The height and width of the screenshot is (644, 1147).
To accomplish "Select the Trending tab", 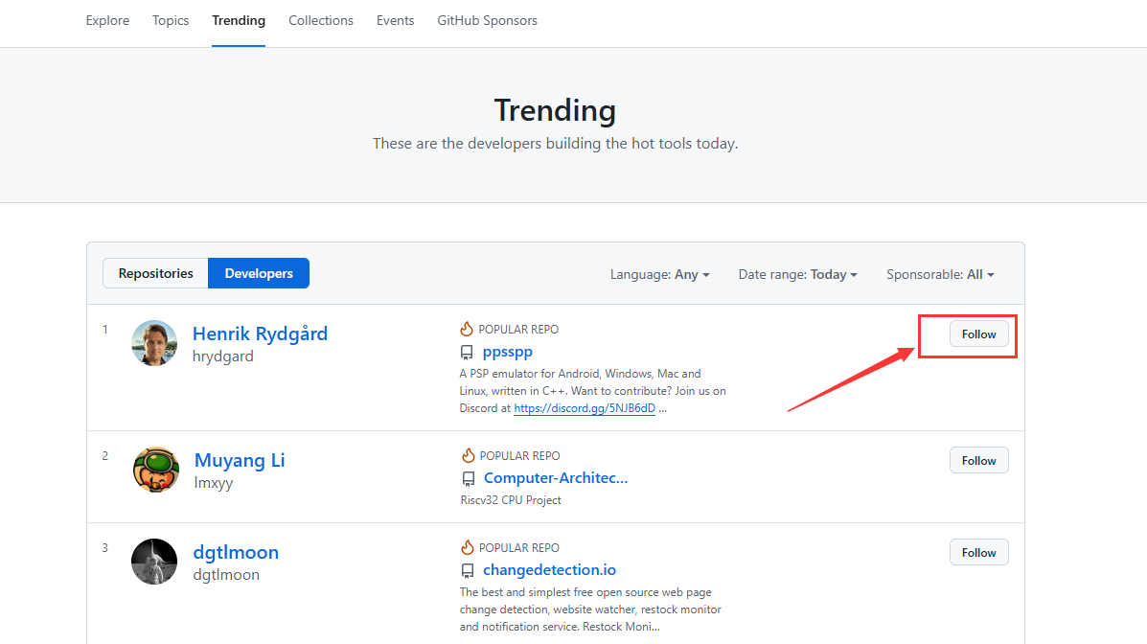I will tap(239, 20).
